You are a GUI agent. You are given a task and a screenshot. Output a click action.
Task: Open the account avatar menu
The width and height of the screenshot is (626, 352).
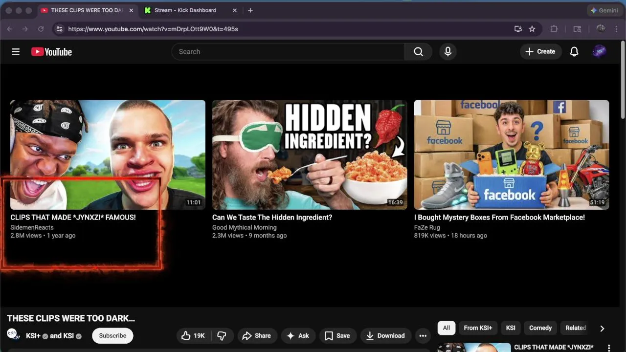[x=599, y=51]
